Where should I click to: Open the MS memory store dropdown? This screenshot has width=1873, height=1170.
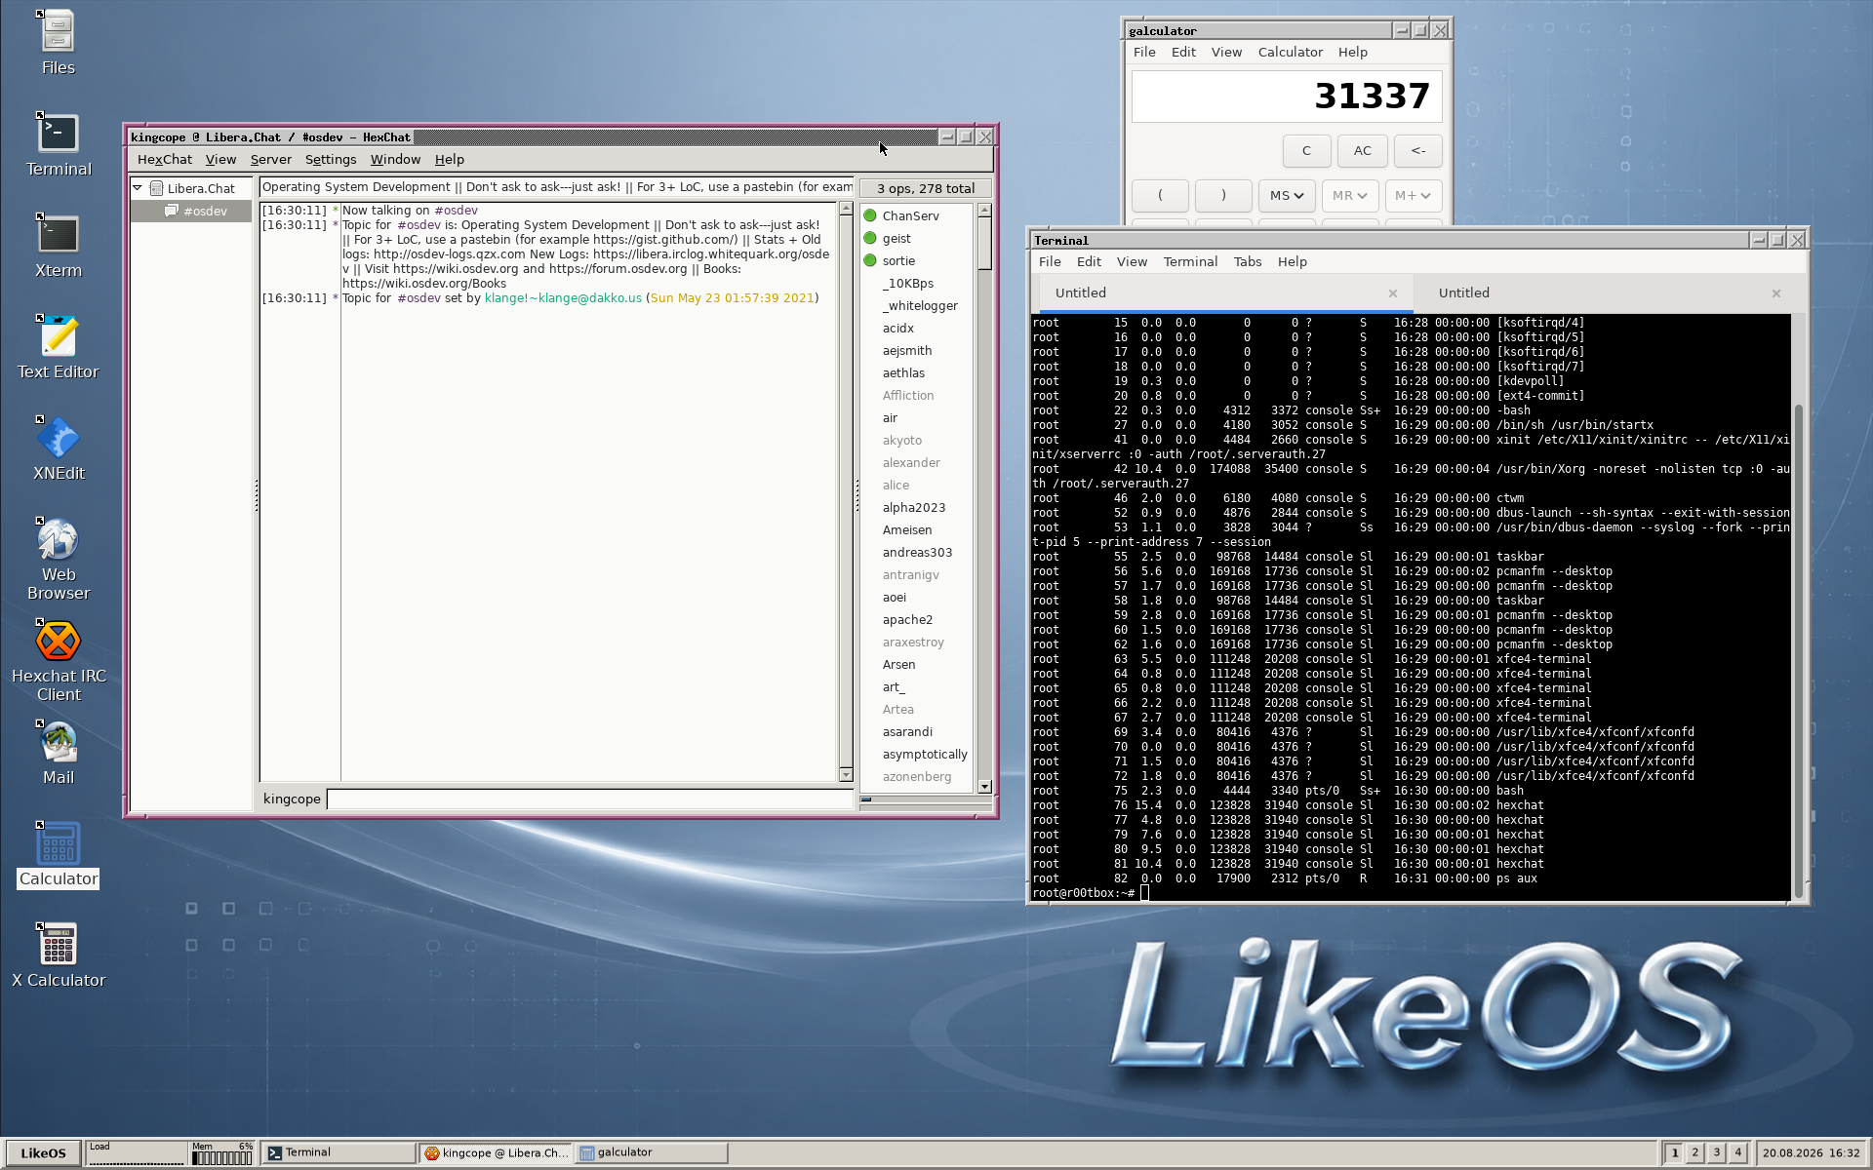click(1287, 196)
